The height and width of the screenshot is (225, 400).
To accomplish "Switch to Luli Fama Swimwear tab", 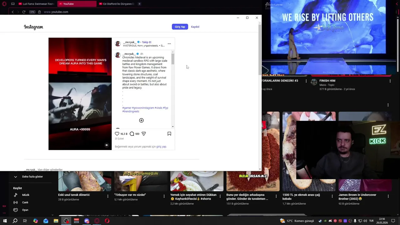I will (36, 4).
